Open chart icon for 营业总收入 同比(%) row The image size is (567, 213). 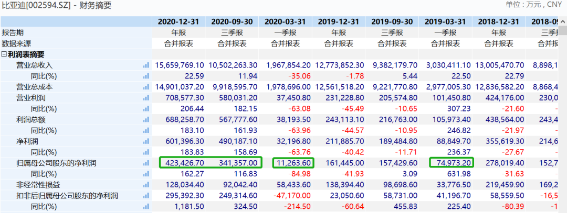(146, 76)
